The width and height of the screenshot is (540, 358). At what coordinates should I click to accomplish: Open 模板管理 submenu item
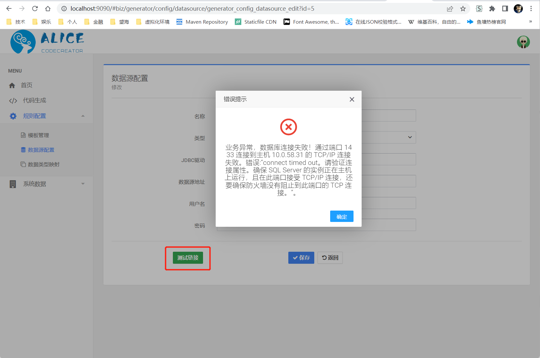(38, 135)
